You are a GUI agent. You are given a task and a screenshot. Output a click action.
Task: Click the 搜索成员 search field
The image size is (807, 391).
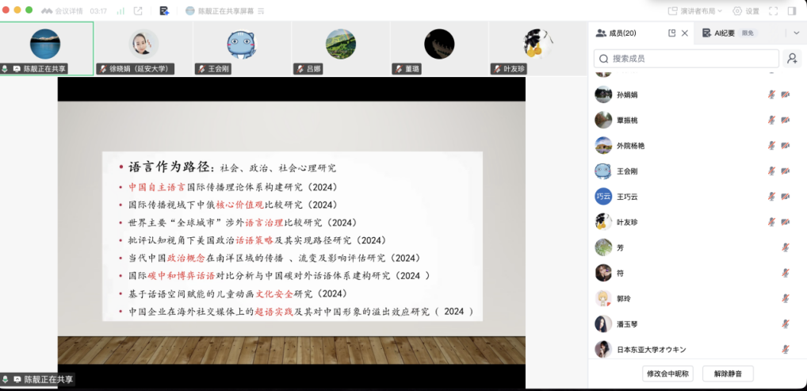[687, 59]
